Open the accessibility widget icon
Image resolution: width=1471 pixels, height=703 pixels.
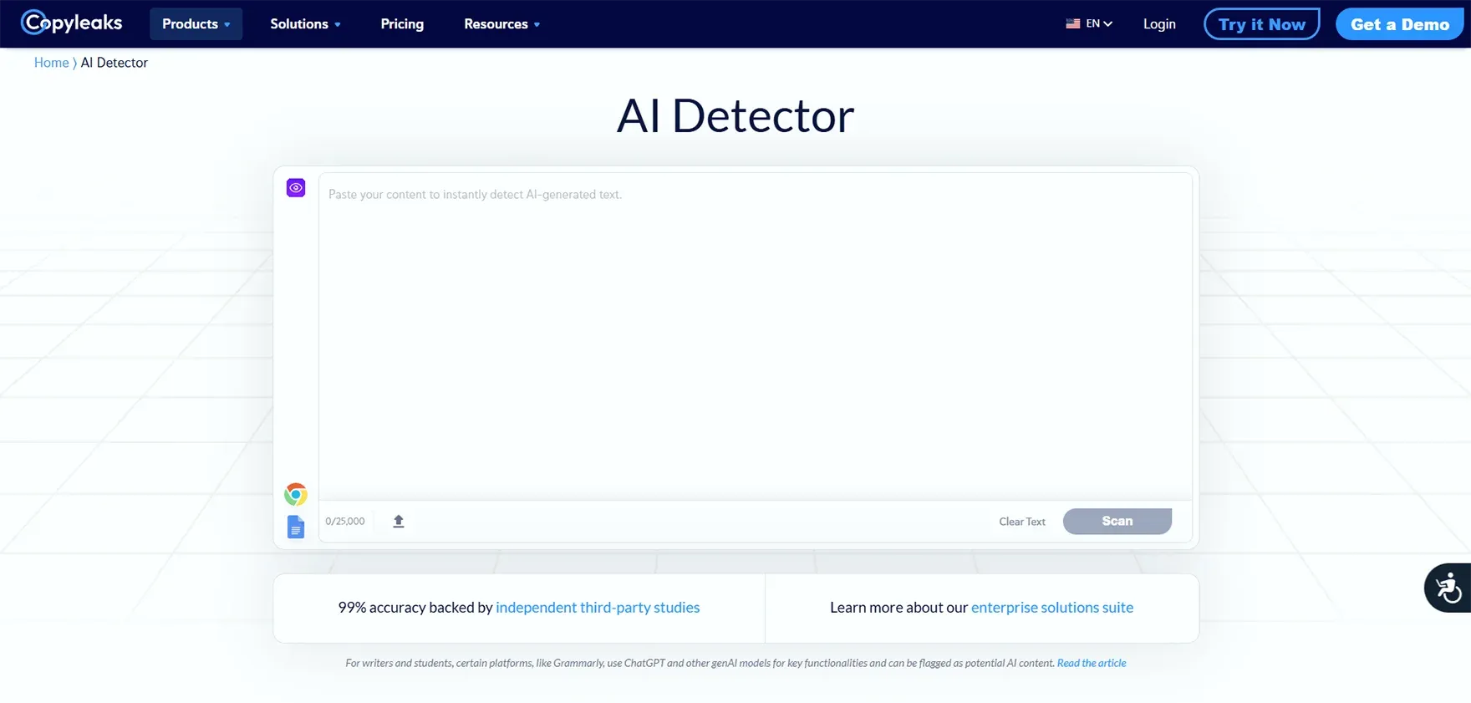[x=1448, y=588]
